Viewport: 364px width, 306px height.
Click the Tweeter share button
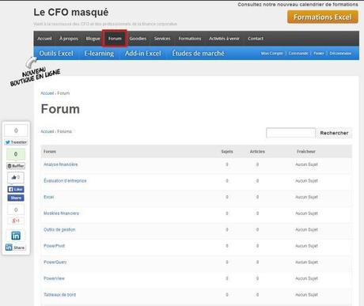pyautogui.click(x=16, y=142)
